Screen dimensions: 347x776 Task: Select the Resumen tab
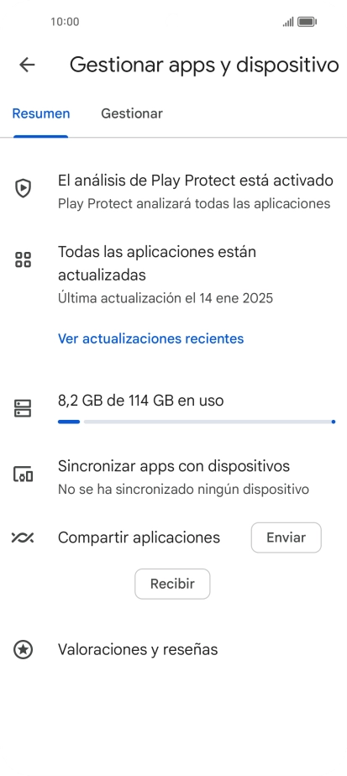tap(41, 113)
